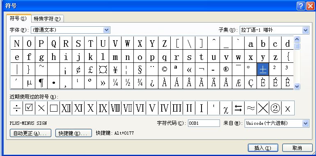The height and width of the screenshot is (156, 316).
Task: Choose the Æ ligature character
Action: pos(238,83)
